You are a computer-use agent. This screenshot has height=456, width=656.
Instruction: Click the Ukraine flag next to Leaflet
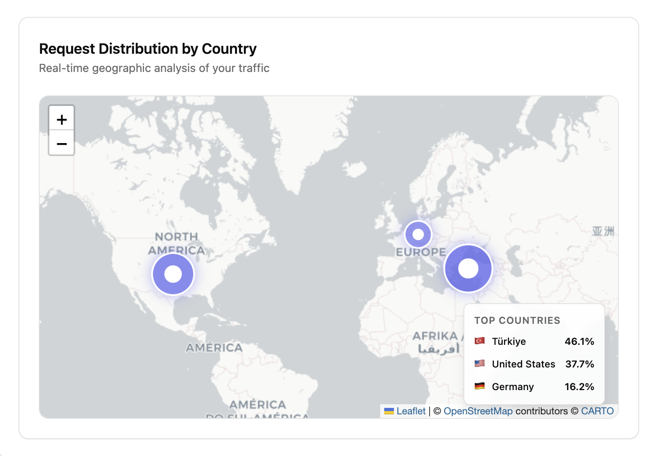389,411
